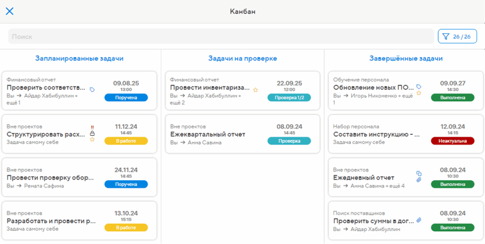The image size is (485, 244).
Task: Click project label Обучение персонала
Action: point(361,80)
